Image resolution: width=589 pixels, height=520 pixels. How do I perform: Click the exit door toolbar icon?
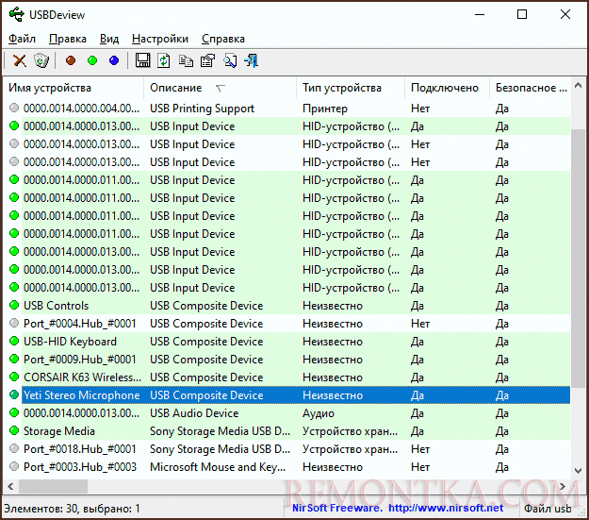[252, 60]
